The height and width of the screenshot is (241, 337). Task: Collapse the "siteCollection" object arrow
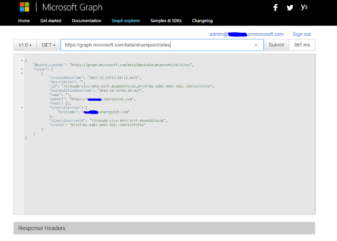pos(22,108)
